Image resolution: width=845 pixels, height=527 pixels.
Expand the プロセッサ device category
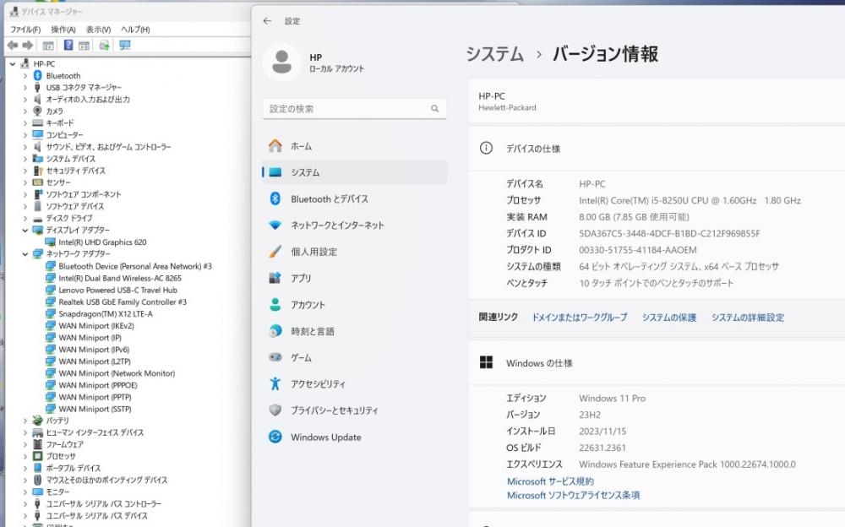pyautogui.click(x=25, y=456)
